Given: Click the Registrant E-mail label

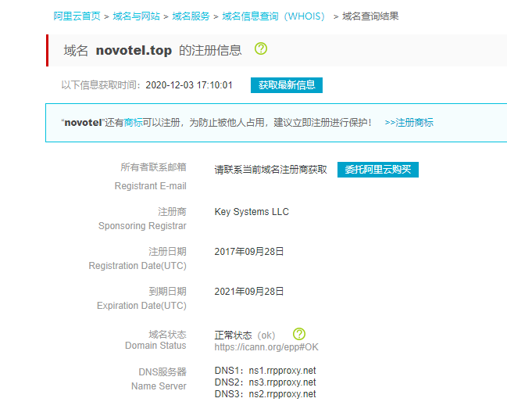Looking at the screenshot, I should coord(150,186).
